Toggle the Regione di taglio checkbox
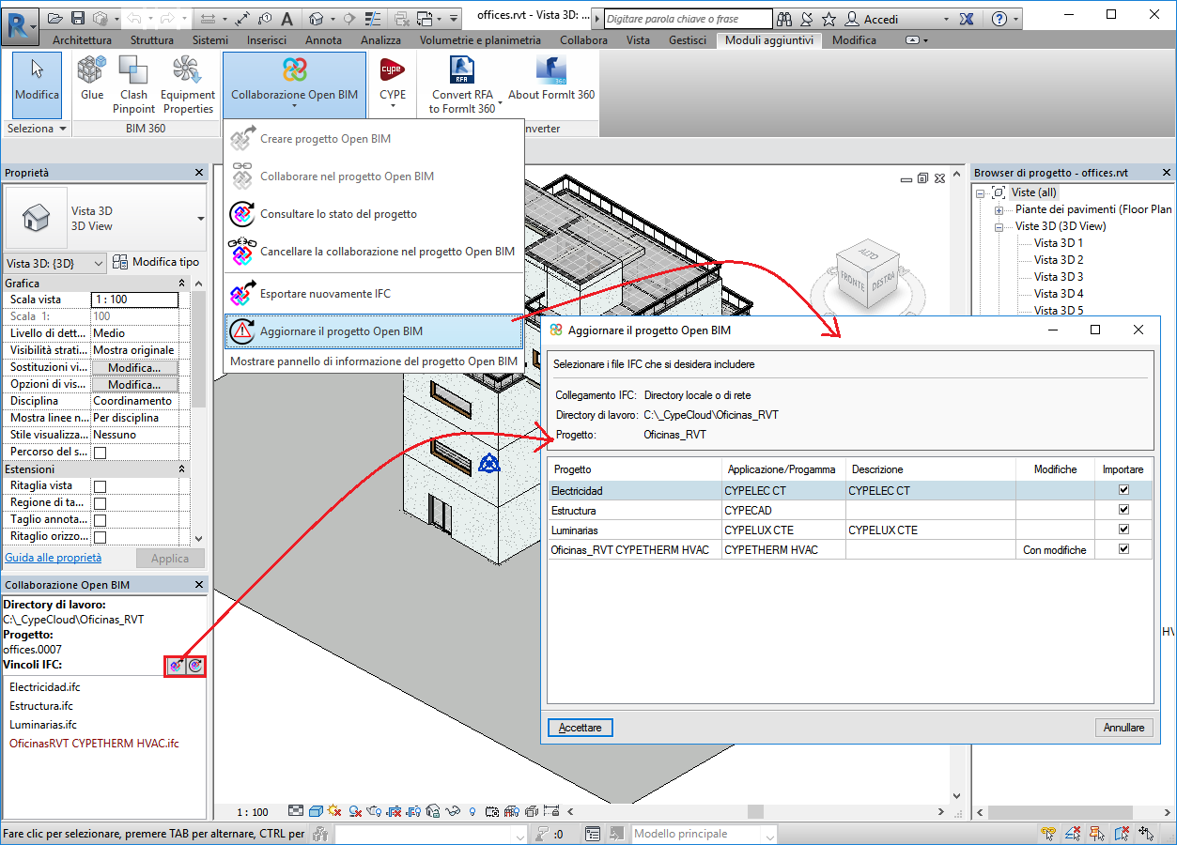The height and width of the screenshot is (845, 1177). [100, 503]
